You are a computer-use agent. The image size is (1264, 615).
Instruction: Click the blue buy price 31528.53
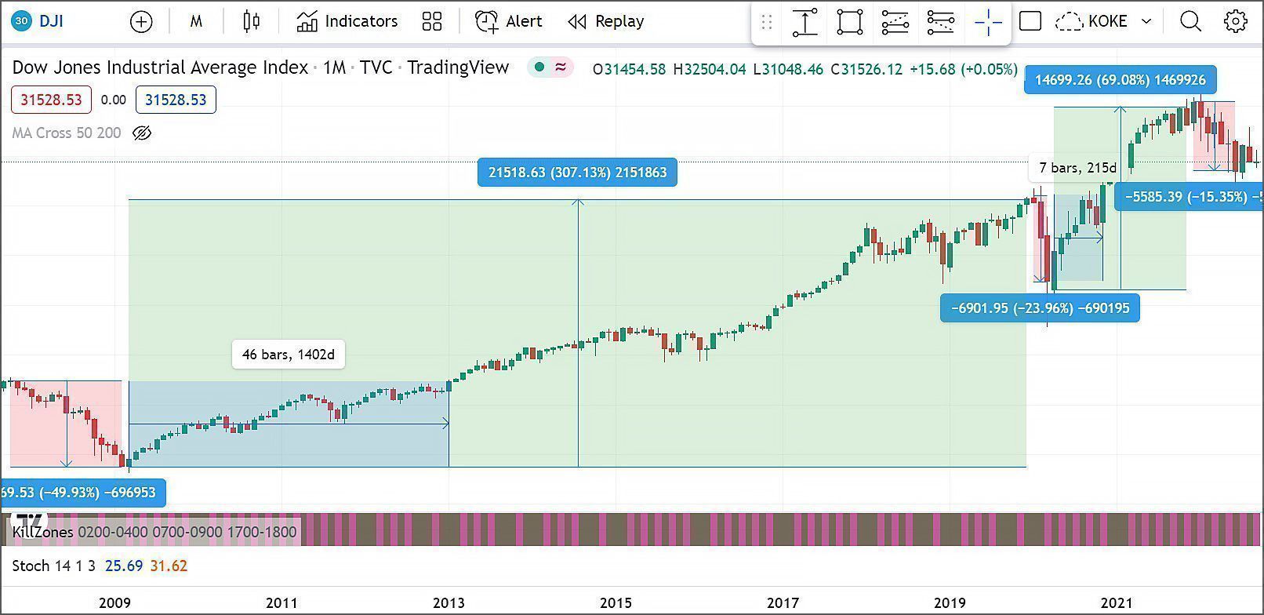pyautogui.click(x=176, y=100)
